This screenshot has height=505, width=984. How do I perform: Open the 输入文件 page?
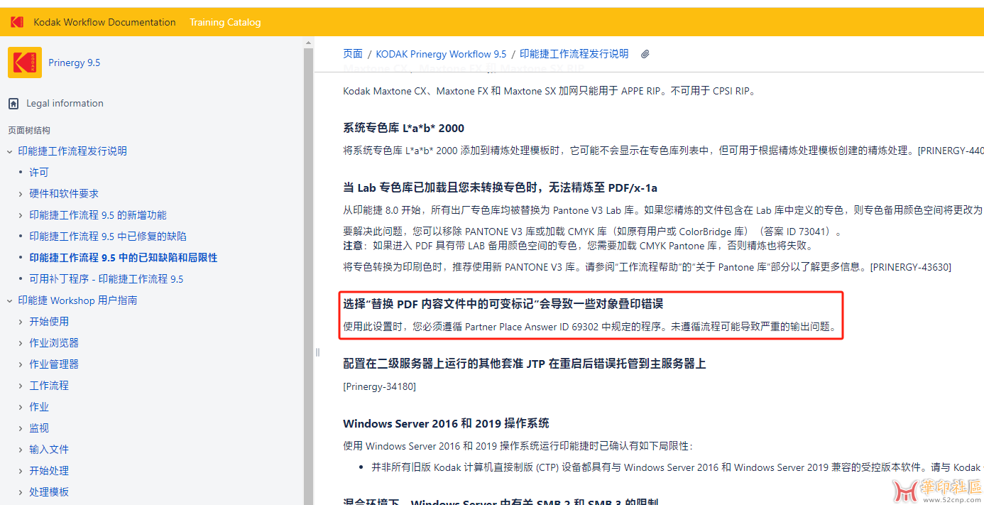pos(49,450)
